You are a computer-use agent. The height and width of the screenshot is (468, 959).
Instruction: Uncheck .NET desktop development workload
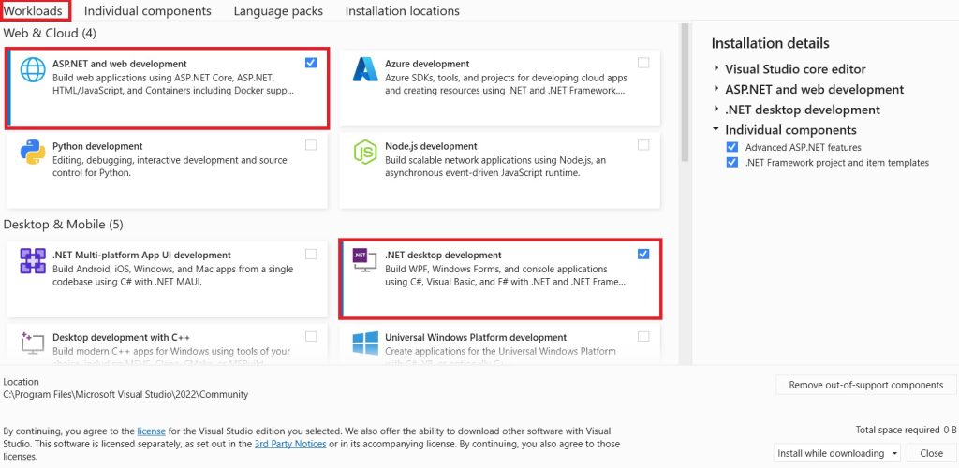coord(643,254)
